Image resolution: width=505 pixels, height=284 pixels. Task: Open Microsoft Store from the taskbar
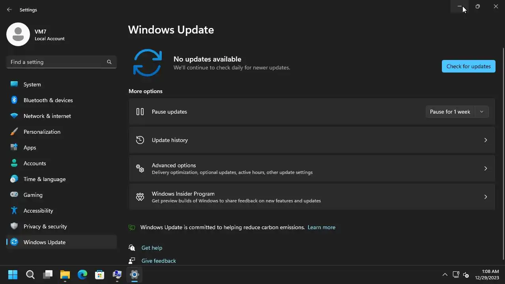[x=100, y=275]
